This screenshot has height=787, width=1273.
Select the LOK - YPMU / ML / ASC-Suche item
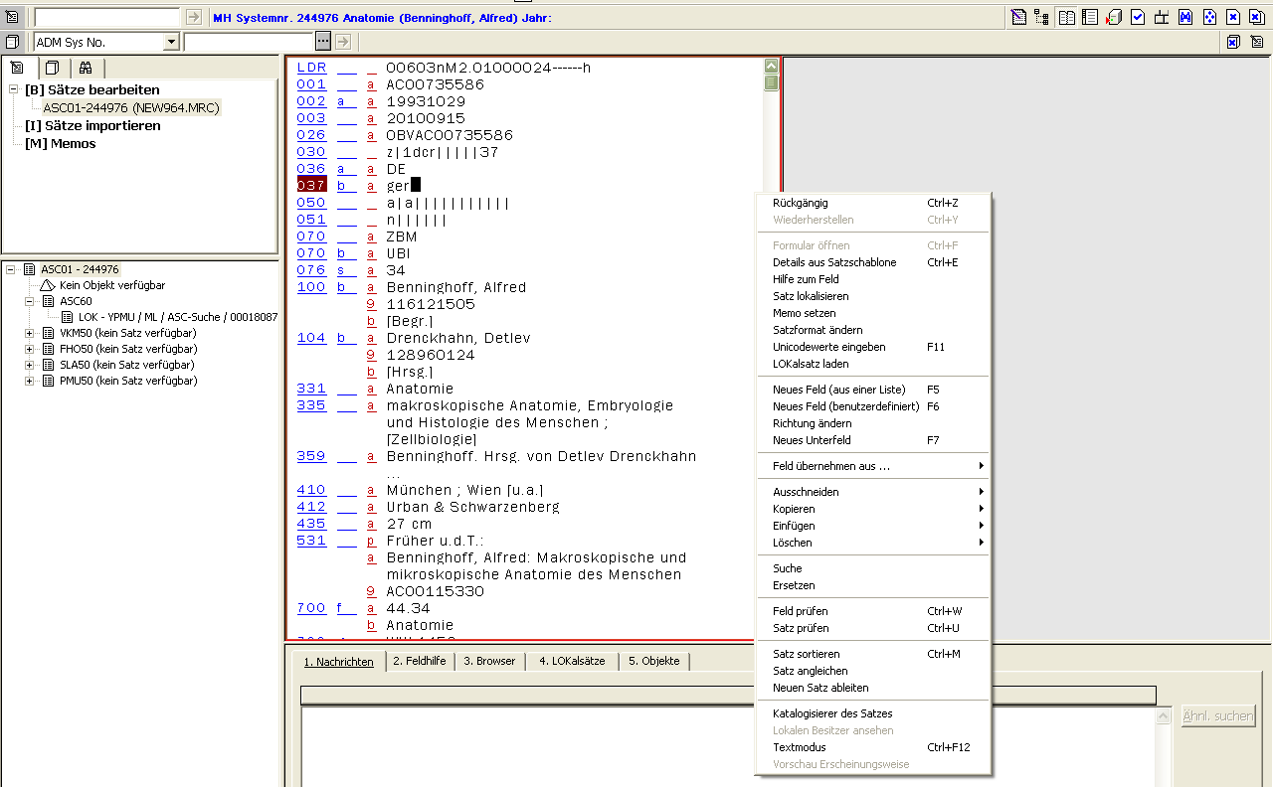178,317
